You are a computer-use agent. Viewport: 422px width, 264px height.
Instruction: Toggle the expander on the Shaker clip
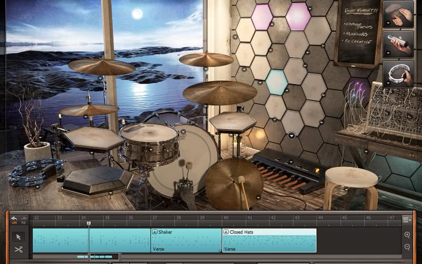click(x=155, y=232)
